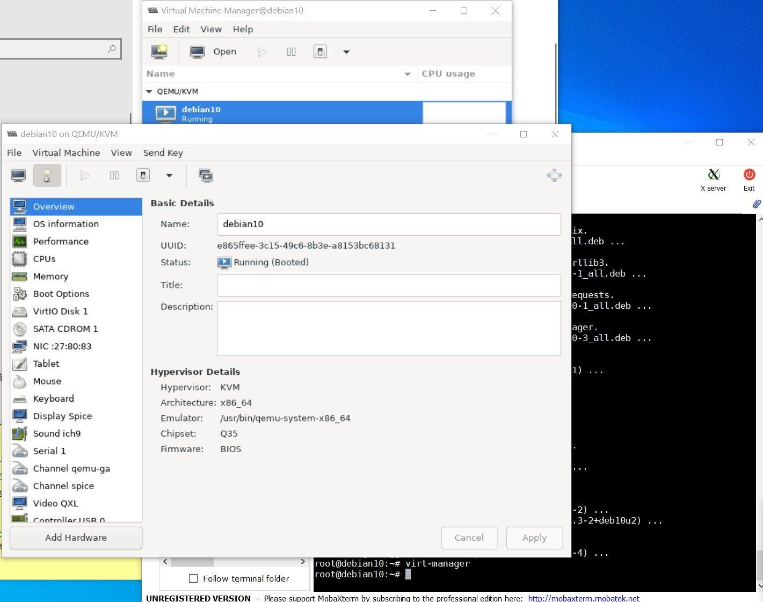
Task: Click the shut down icon in details toolbar
Action: pyautogui.click(x=143, y=176)
